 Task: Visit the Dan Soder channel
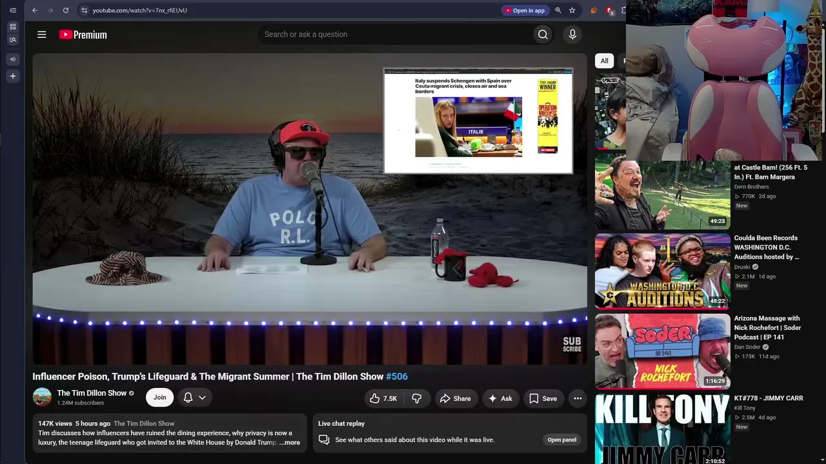coord(747,347)
